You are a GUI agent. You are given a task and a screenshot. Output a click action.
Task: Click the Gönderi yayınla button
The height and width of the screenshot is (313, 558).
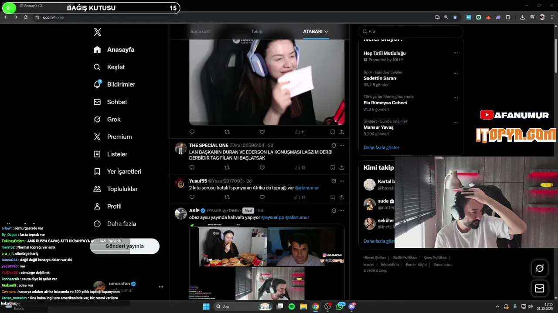tap(125, 246)
